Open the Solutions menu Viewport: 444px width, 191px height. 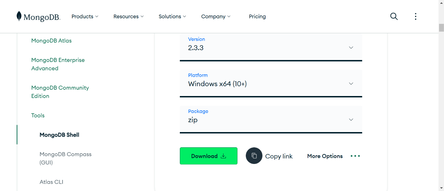pyautogui.click(x=172, y=16)
